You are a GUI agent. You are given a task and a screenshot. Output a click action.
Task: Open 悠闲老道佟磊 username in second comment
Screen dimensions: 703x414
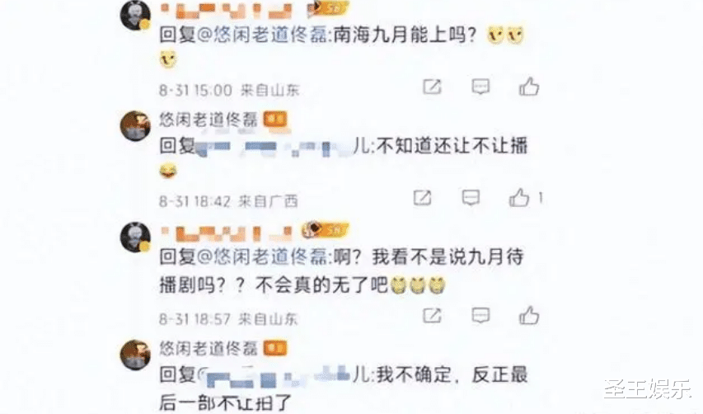tap(209, 120)
